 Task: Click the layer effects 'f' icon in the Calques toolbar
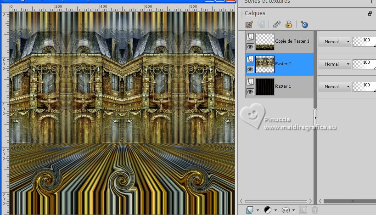point(261,24)
